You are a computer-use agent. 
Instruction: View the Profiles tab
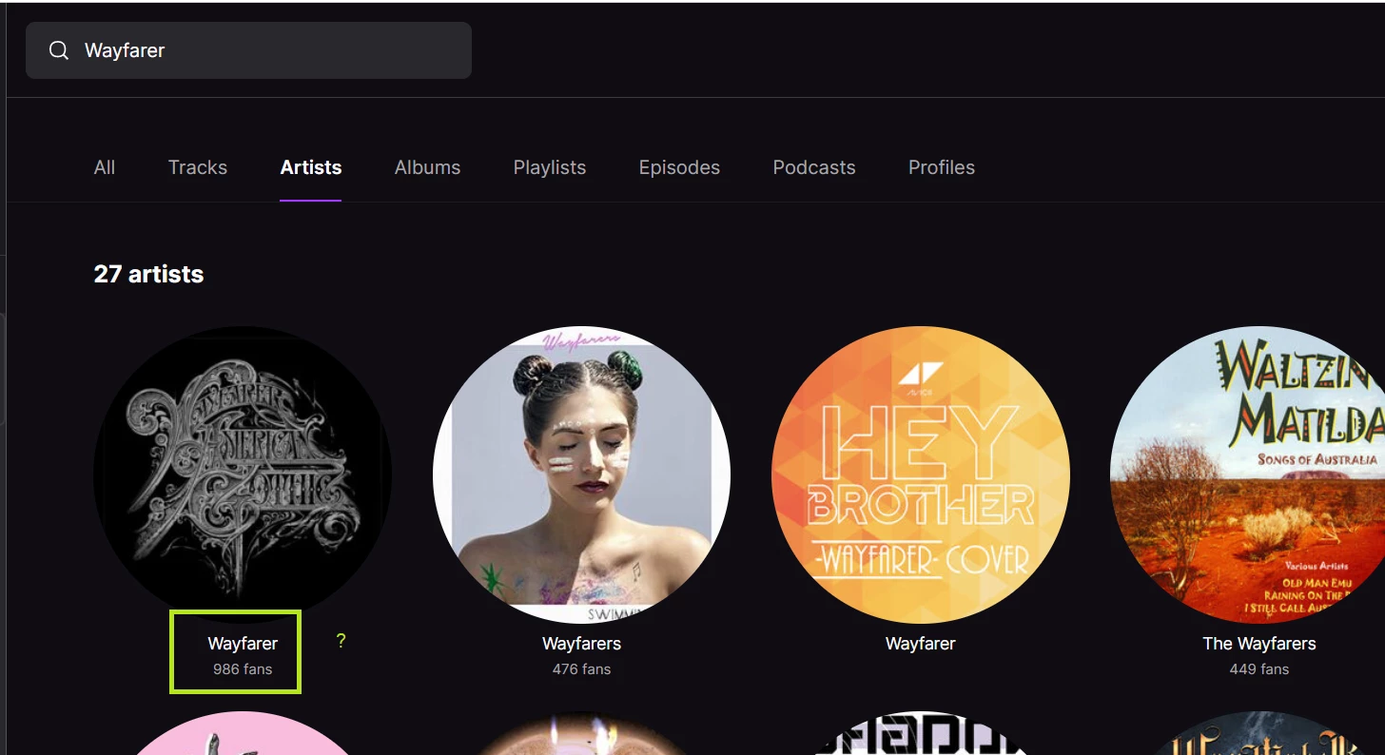942,167
